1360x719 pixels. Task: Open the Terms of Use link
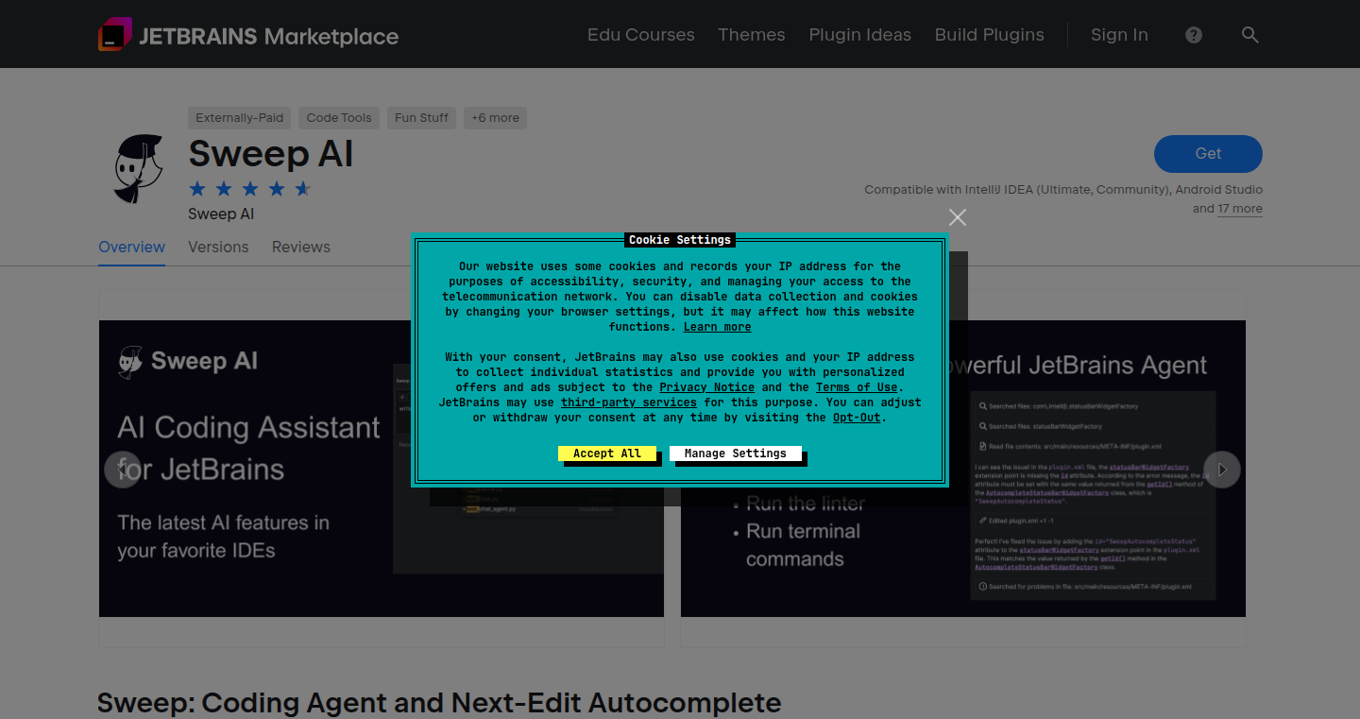click(857, 387)
